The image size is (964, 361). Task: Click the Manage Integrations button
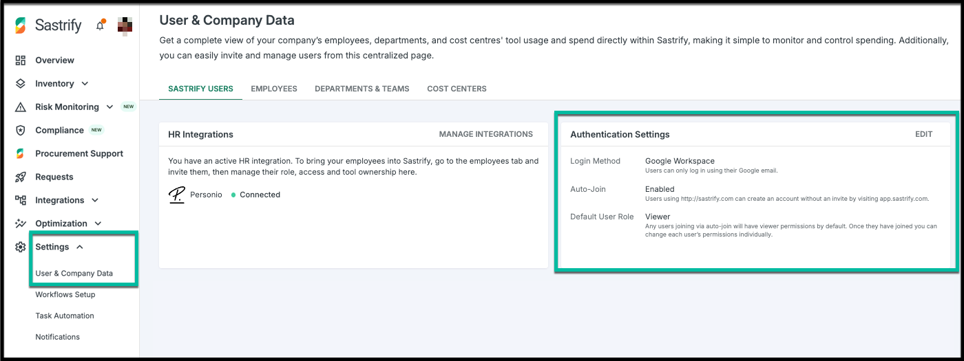(x=486, y=135)
